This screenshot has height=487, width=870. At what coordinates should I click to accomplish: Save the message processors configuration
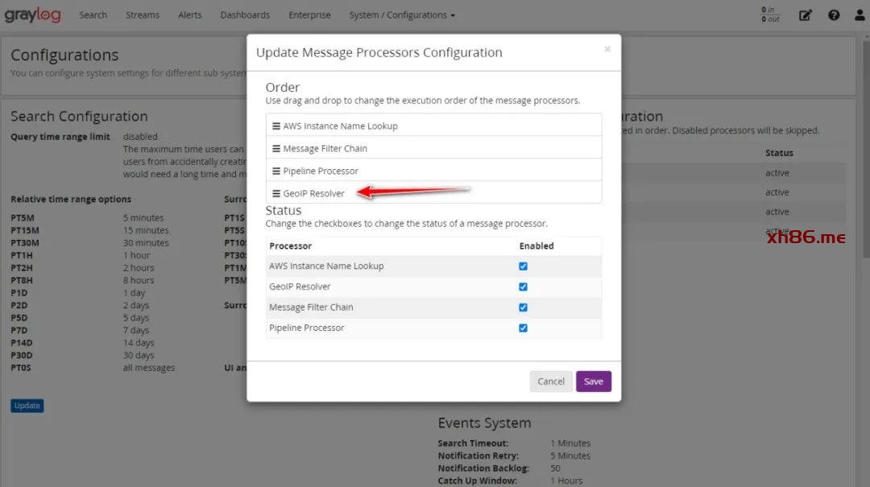(593, 382)
